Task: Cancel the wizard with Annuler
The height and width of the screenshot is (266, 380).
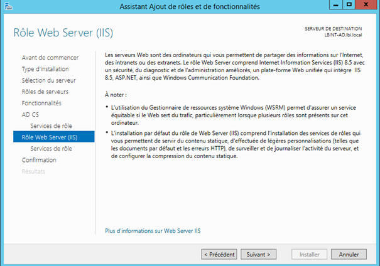Action: tap(349, 254)
